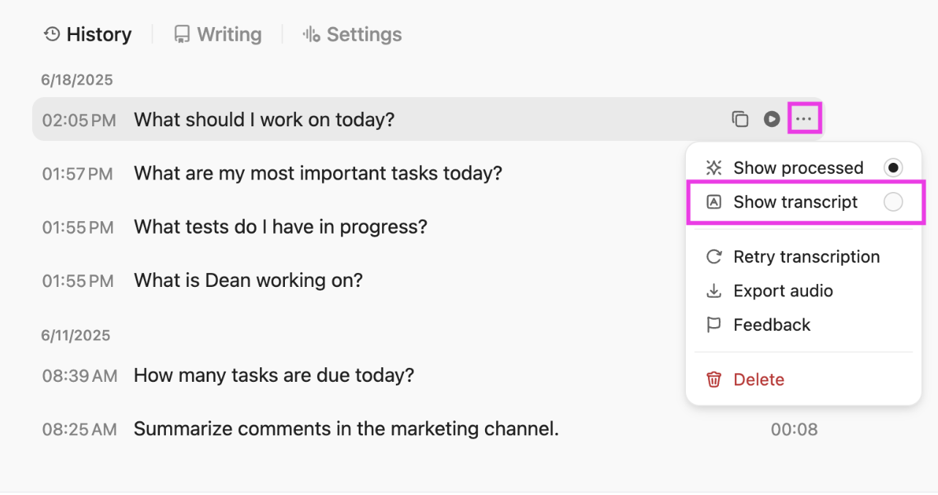Image resolution: width=938 pixels, height=495 pixels.
Task: Select the Show processed radio button
Action: (x=894, y=167)
